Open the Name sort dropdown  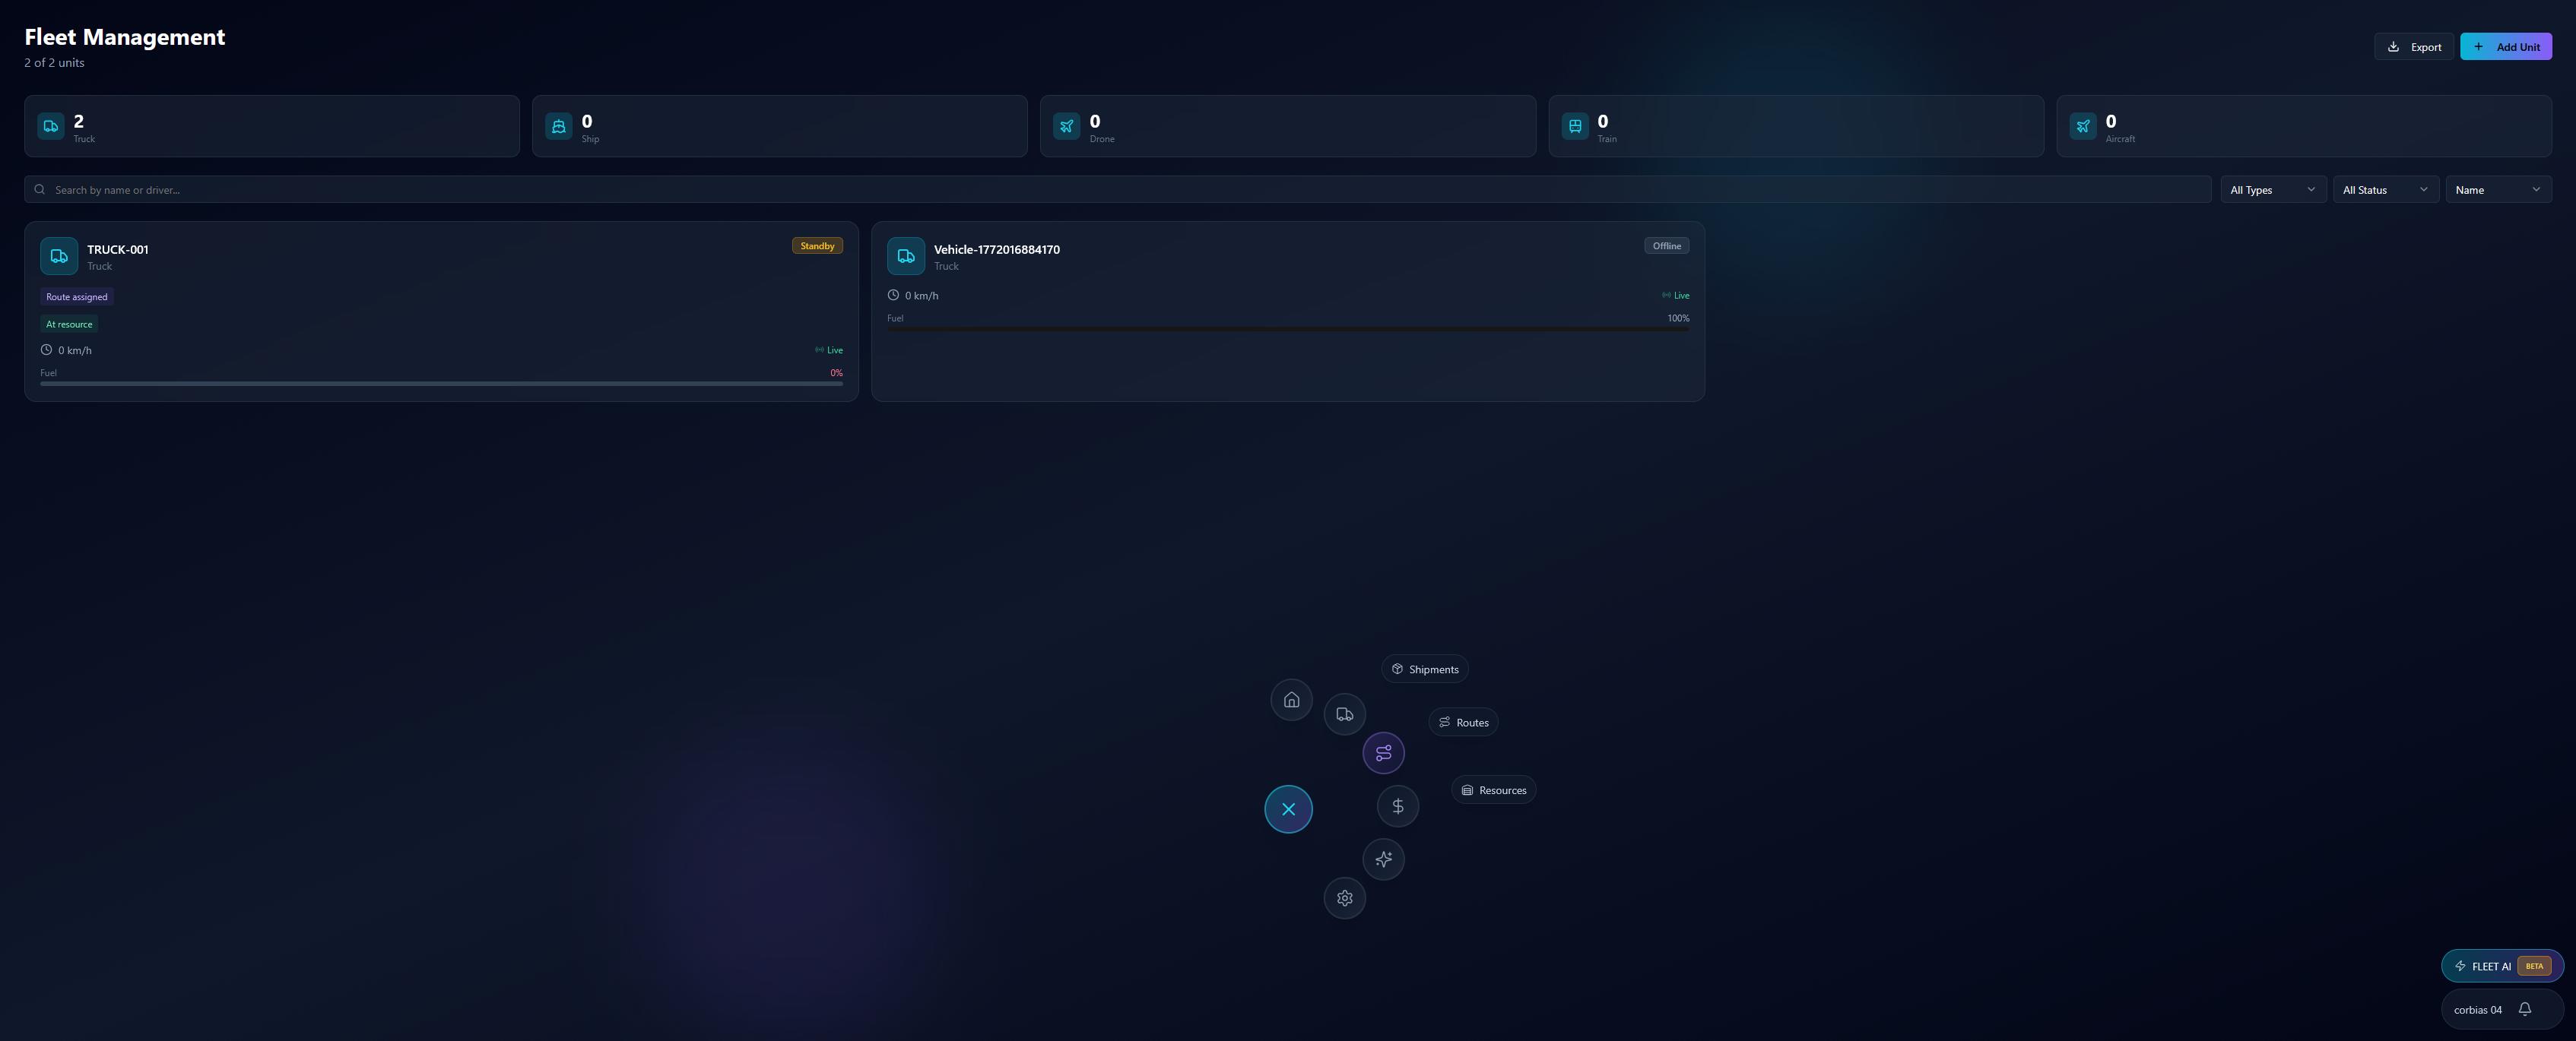(2498, 188)
